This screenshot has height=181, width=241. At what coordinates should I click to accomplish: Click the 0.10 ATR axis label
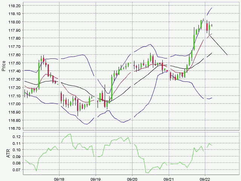(17, 150)
